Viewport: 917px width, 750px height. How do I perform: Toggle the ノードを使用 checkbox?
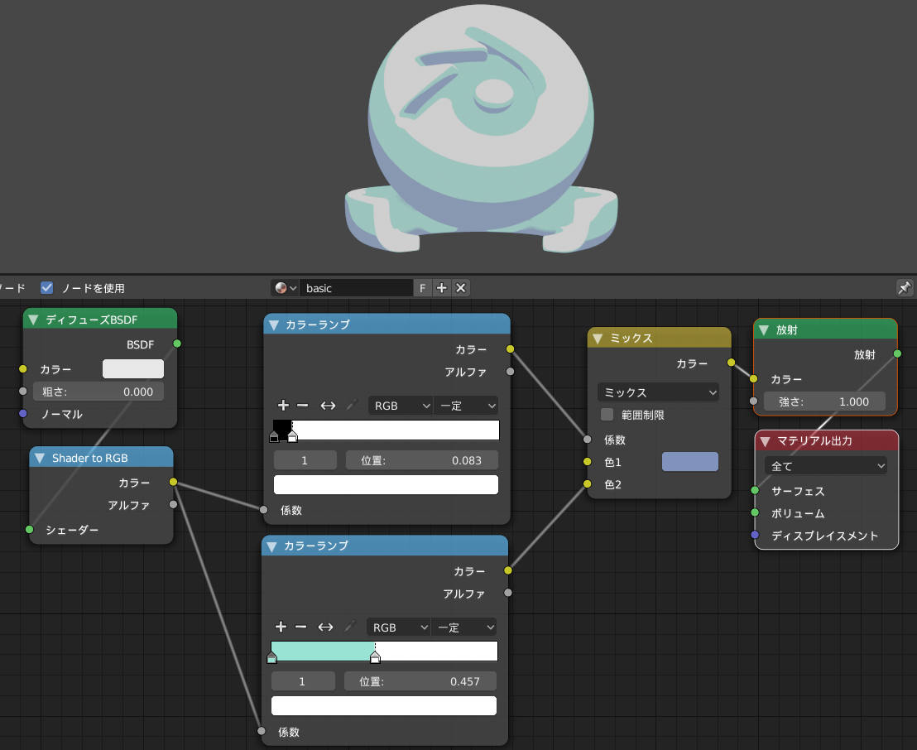(47, 288)
